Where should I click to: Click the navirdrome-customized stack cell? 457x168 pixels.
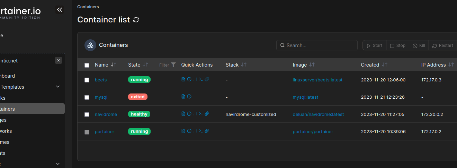point(251,114)
